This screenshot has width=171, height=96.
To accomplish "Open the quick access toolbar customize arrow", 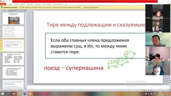I will (12, 1).
